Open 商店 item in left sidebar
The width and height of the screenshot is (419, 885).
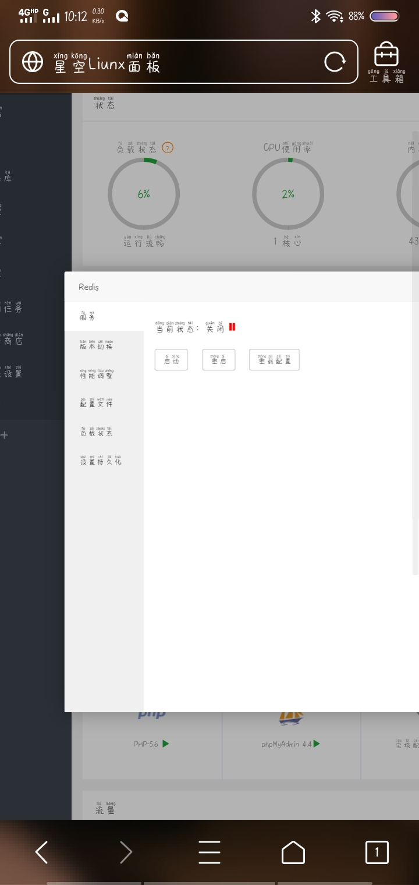click(13, 339)
